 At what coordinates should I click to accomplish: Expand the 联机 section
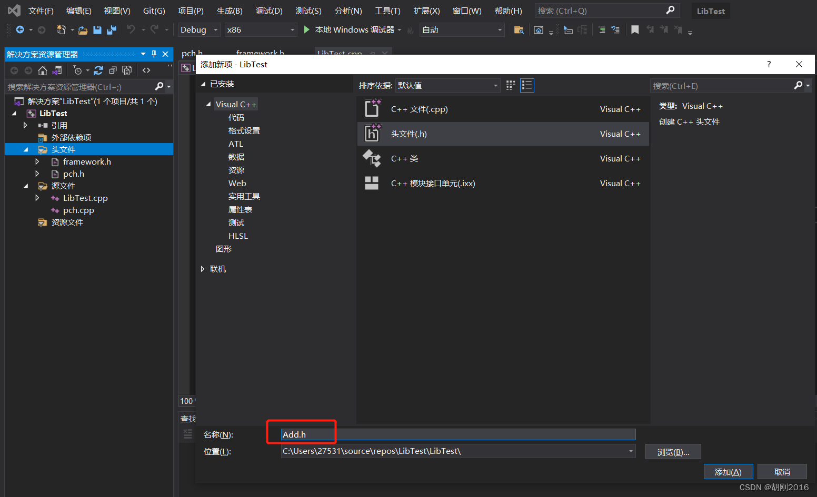[x=203, y=269]
